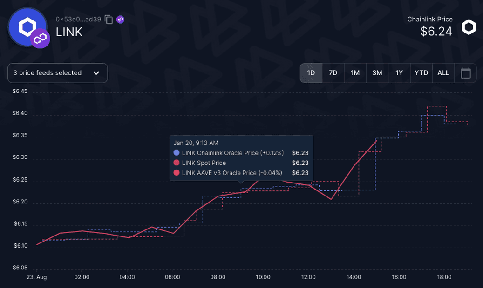This screenshot has height=288, width=483.
Task: Click the 12:00 x-axis time label
Action: [308, 277]
